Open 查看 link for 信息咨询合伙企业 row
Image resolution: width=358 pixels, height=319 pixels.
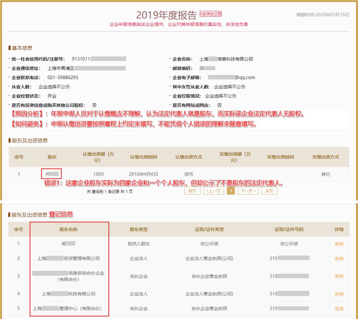point(339,276)
